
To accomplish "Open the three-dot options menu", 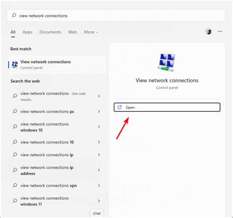I will (x=220, y=31).
